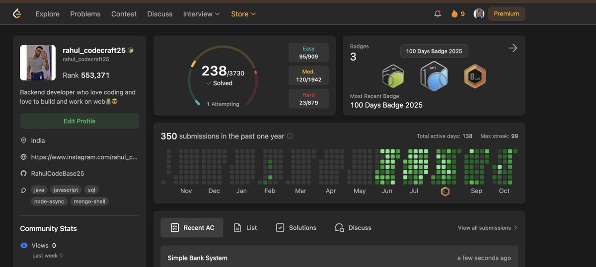The height and width of the screenshot is (267, 596).
Task: Click the Edit Profile button
Action: pyautogui.click(x=79, y=121)
